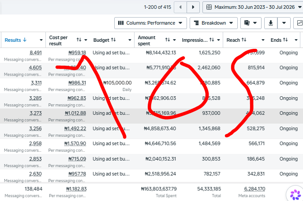Click the 3,285 results value

(x=35, y=98)
